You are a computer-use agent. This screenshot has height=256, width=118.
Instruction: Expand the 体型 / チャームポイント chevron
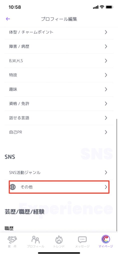tap(106, 32)
